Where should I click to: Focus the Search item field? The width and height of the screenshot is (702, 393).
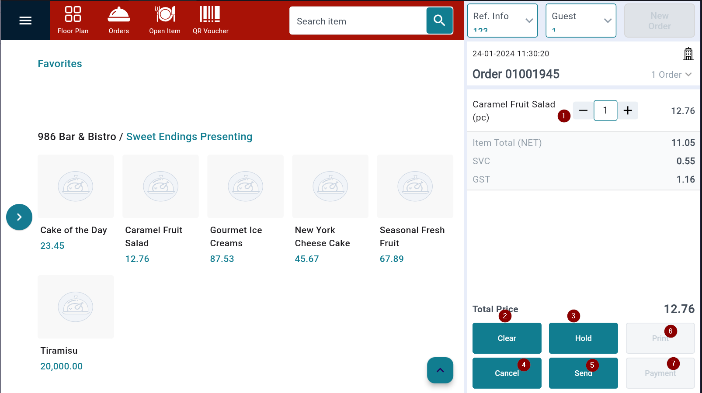pos(358,21)
